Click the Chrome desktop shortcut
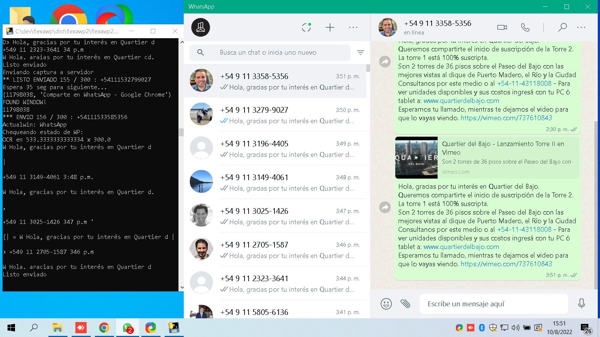Screen dimensions: 600x337 coord(69,15)
